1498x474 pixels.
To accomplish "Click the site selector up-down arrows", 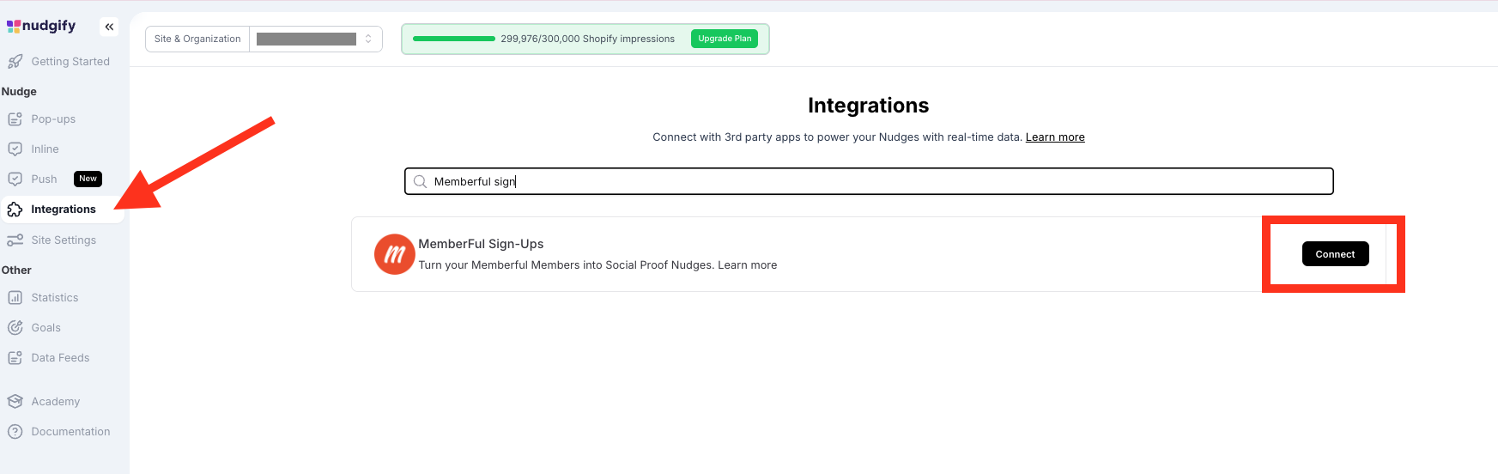I will pos(368,39).
